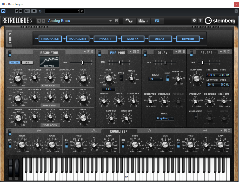
Task: Toggle the Delay module on/off switch
Action: click(145, 54)
